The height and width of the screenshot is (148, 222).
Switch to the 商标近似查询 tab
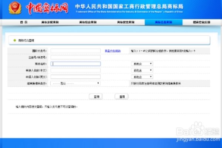(x=50, y=22)
